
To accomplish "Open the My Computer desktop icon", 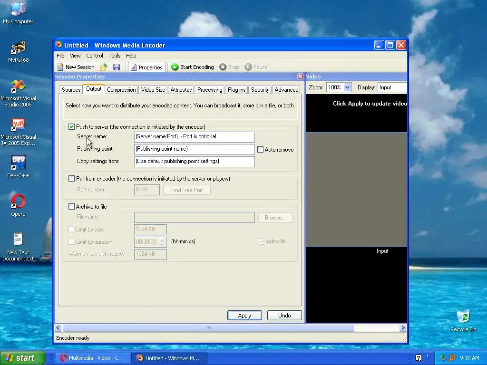I will pyautogui.click(x=18, y=12).
